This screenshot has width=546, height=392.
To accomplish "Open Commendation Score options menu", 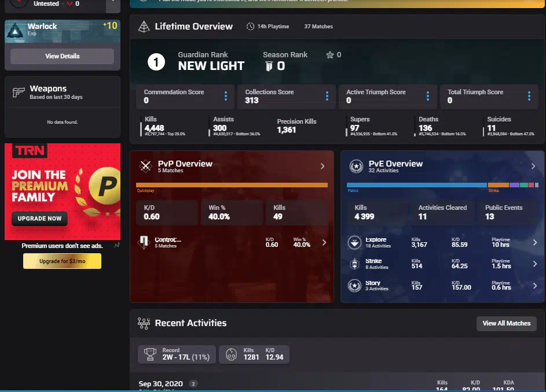I will click(x=225, y=96).
